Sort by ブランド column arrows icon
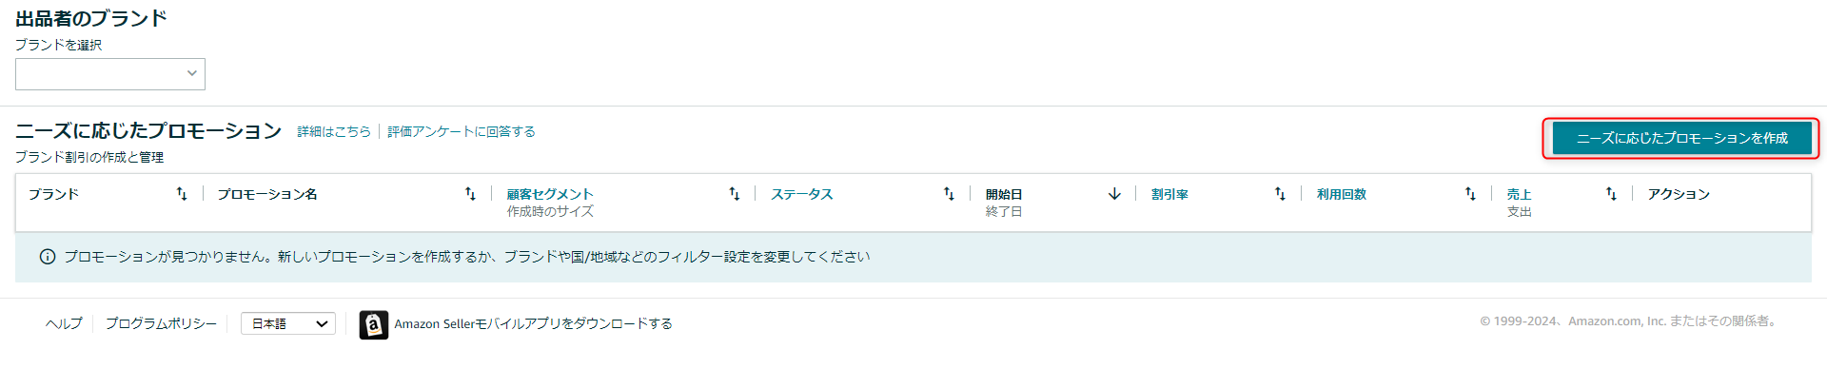Screen dimensions: 1827x369 point(182,194)
